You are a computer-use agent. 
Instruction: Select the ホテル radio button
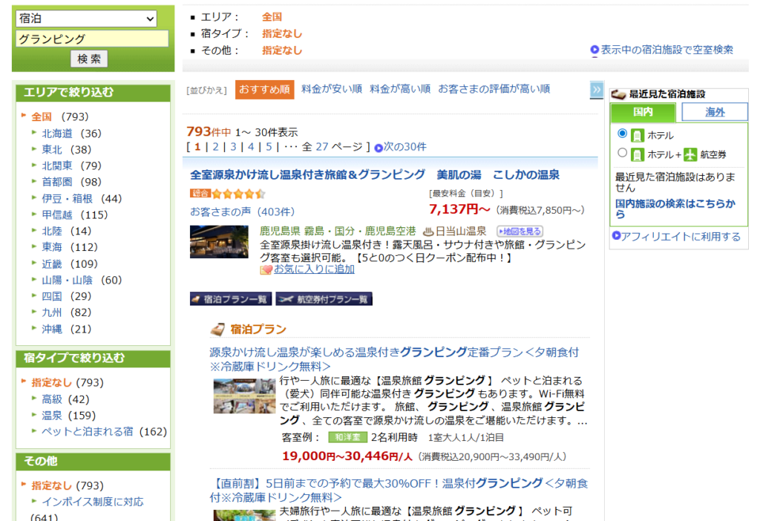pyautogui.click(x=623, y=134)
